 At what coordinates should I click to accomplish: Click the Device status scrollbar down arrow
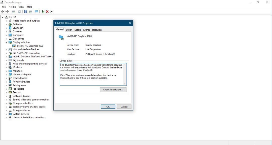tap(125, 84)
